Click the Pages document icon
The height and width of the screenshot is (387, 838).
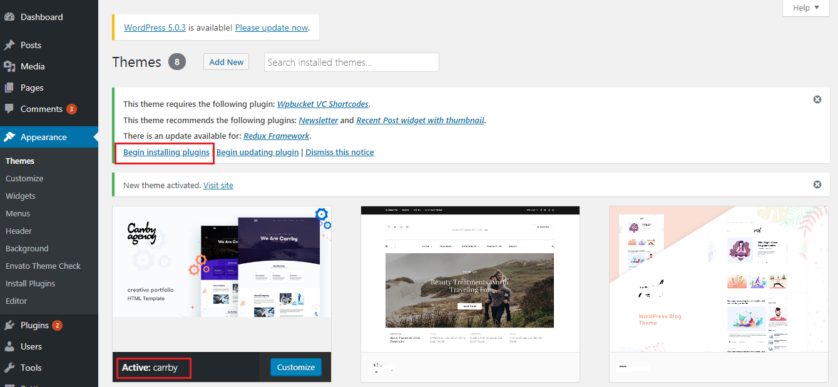9,88
